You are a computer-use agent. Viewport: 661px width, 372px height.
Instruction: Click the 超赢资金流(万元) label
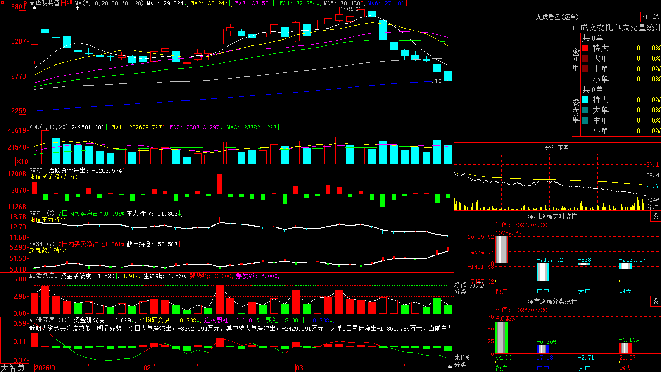tap(53, 176)
